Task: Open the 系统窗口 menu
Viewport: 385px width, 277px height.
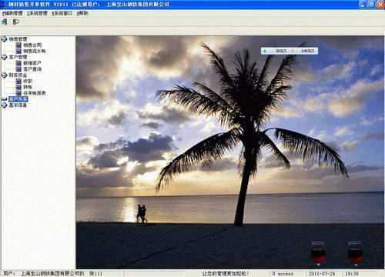Action: 62,13
